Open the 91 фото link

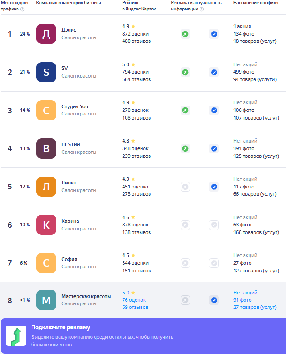(x=242, y=300)
